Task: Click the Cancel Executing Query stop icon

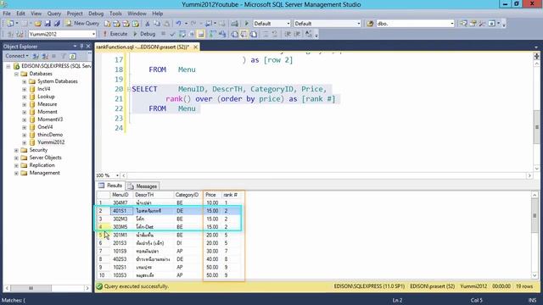Action: pos(163,34)
